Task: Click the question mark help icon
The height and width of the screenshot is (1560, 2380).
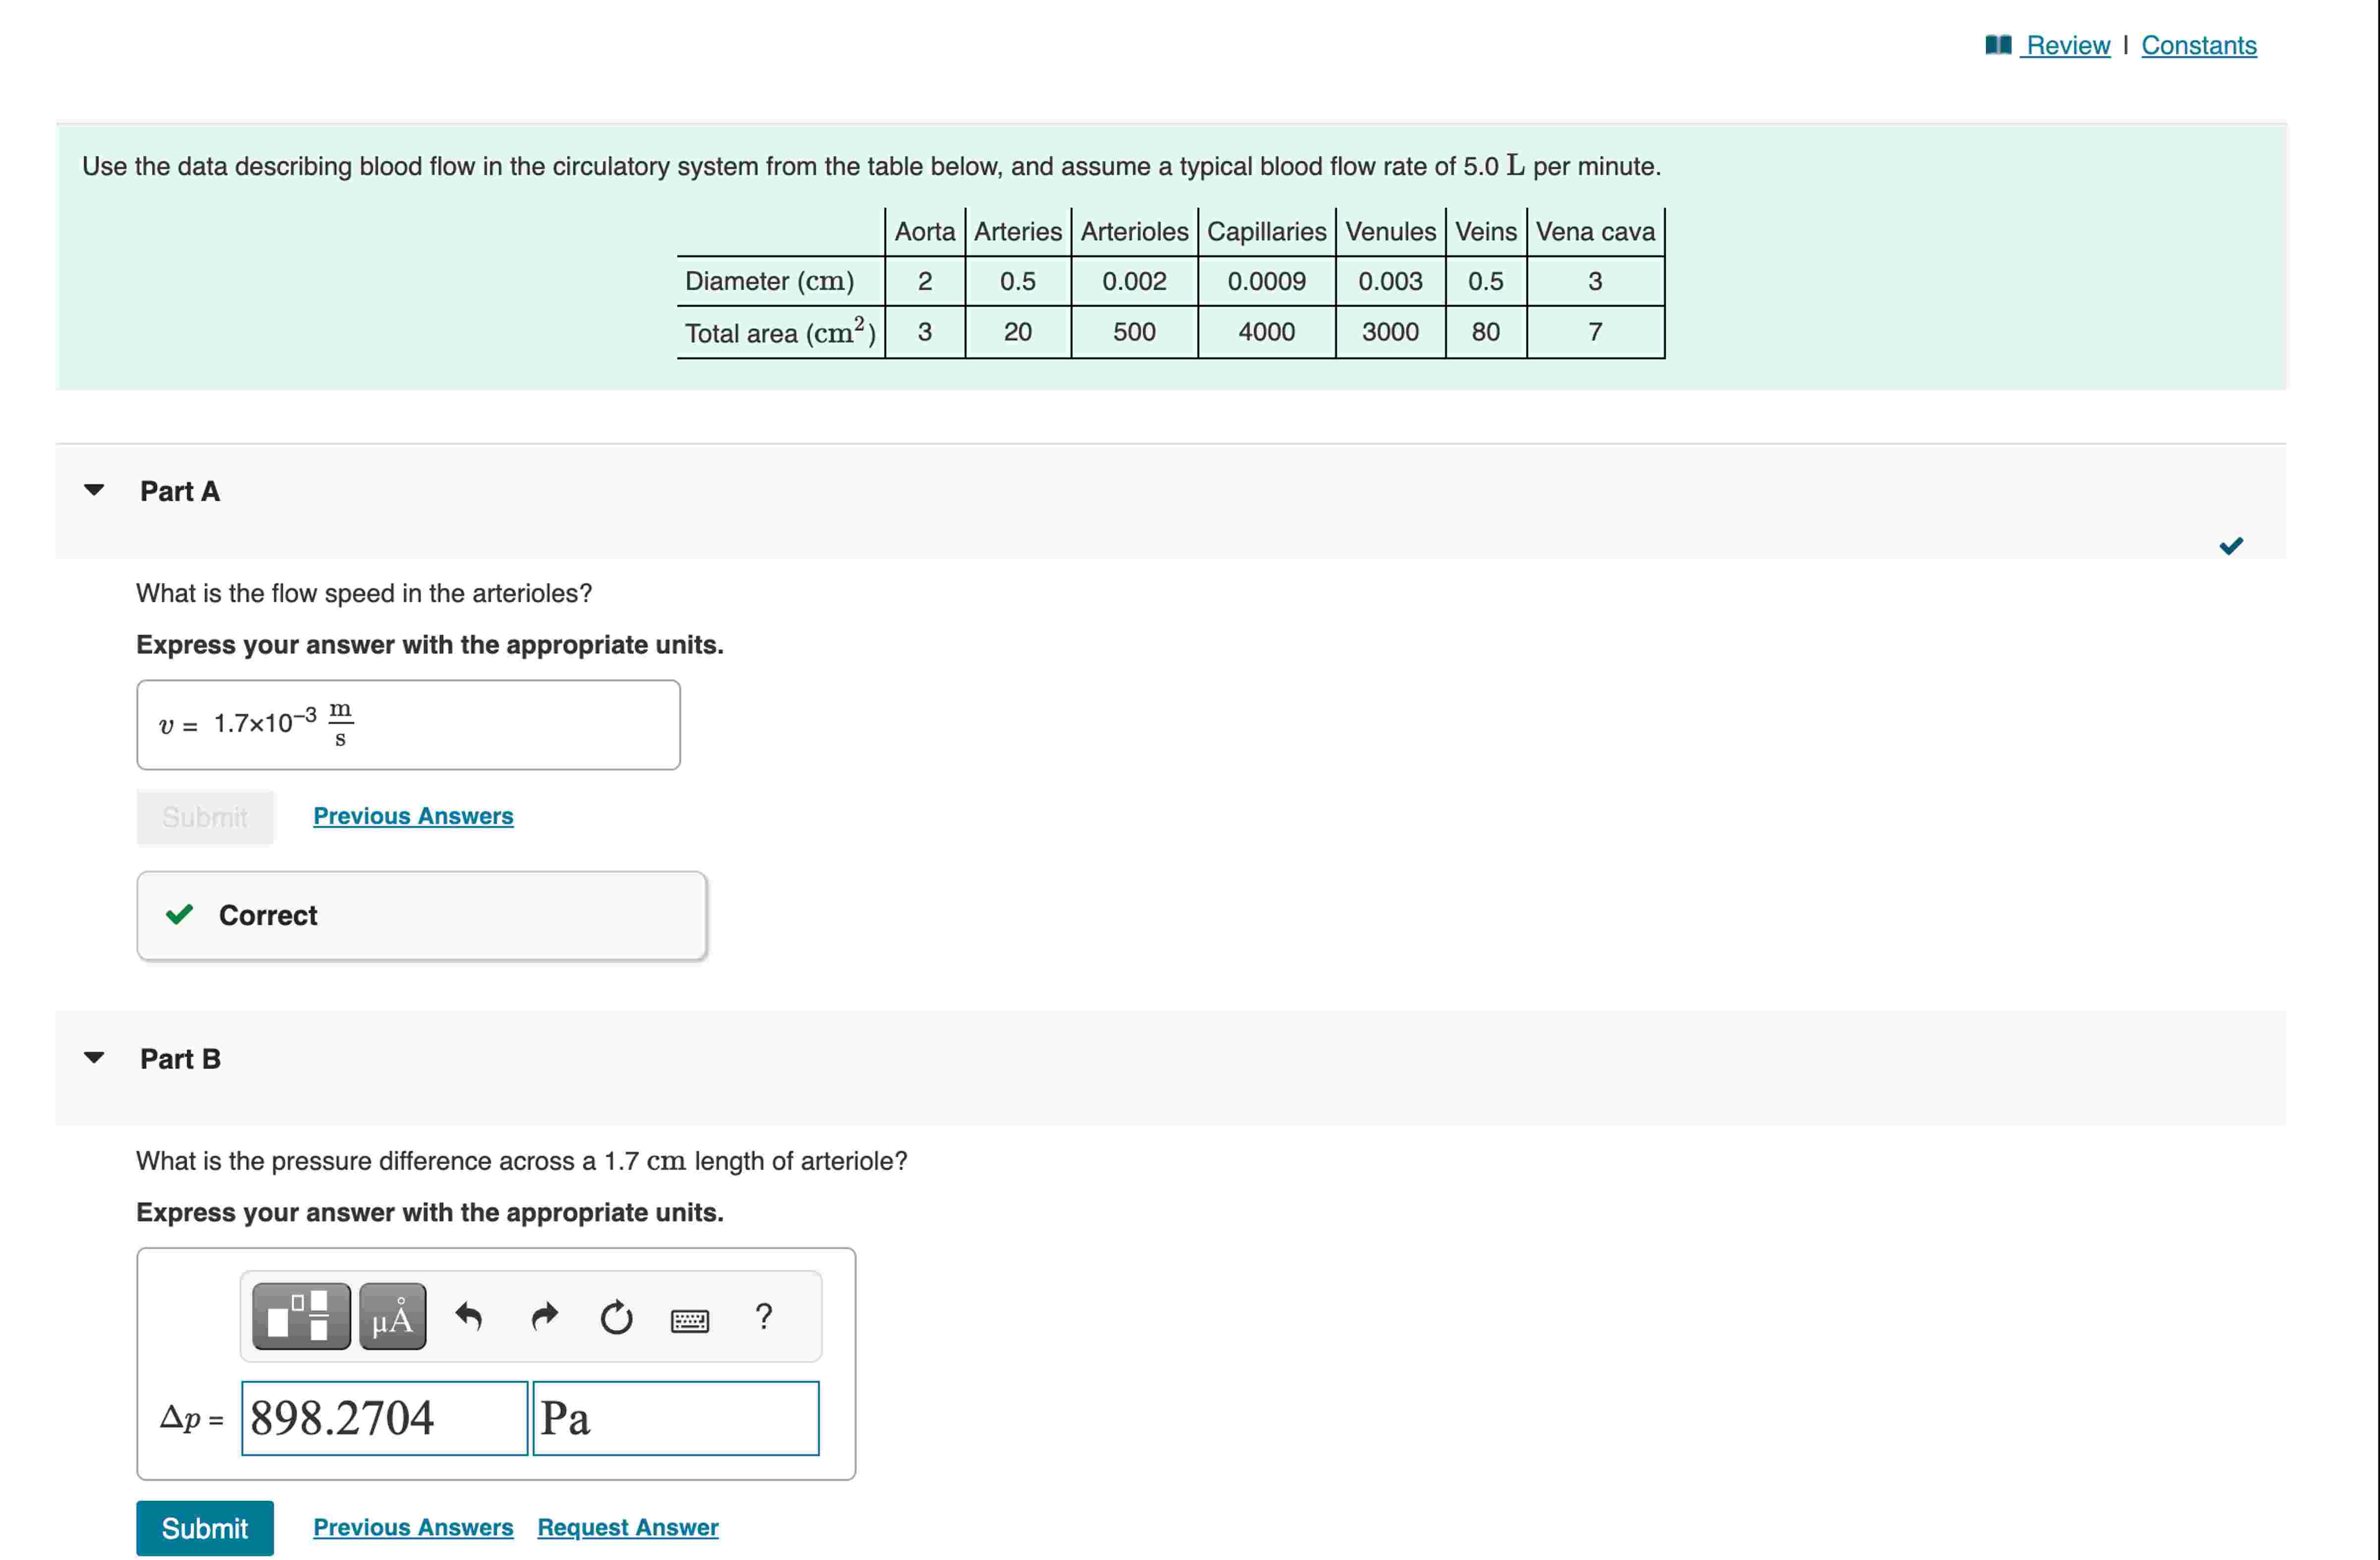Action: coord(764,1316)
